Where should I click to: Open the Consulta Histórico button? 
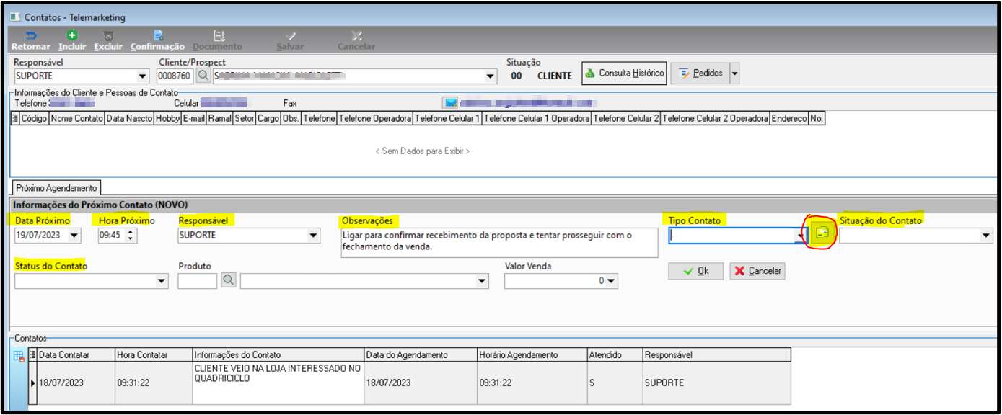click(624, 73)
